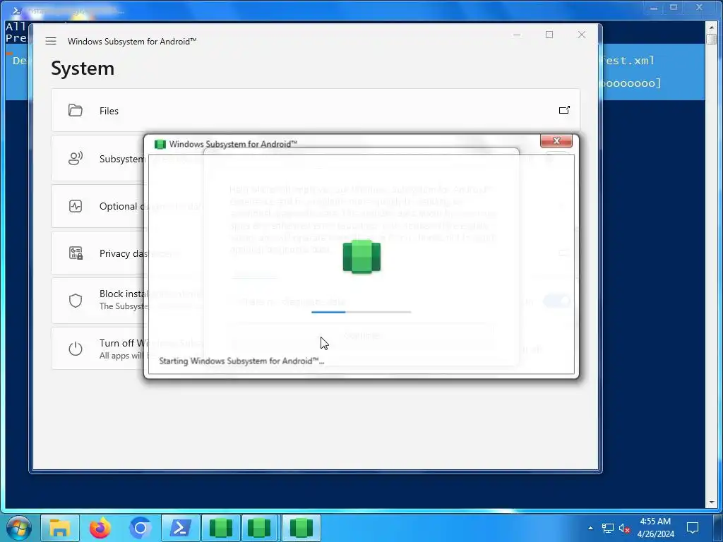The image size is (723, 542).
Task: Click the second green Android subsystem taskbar icon
Action: click(261, 528)
